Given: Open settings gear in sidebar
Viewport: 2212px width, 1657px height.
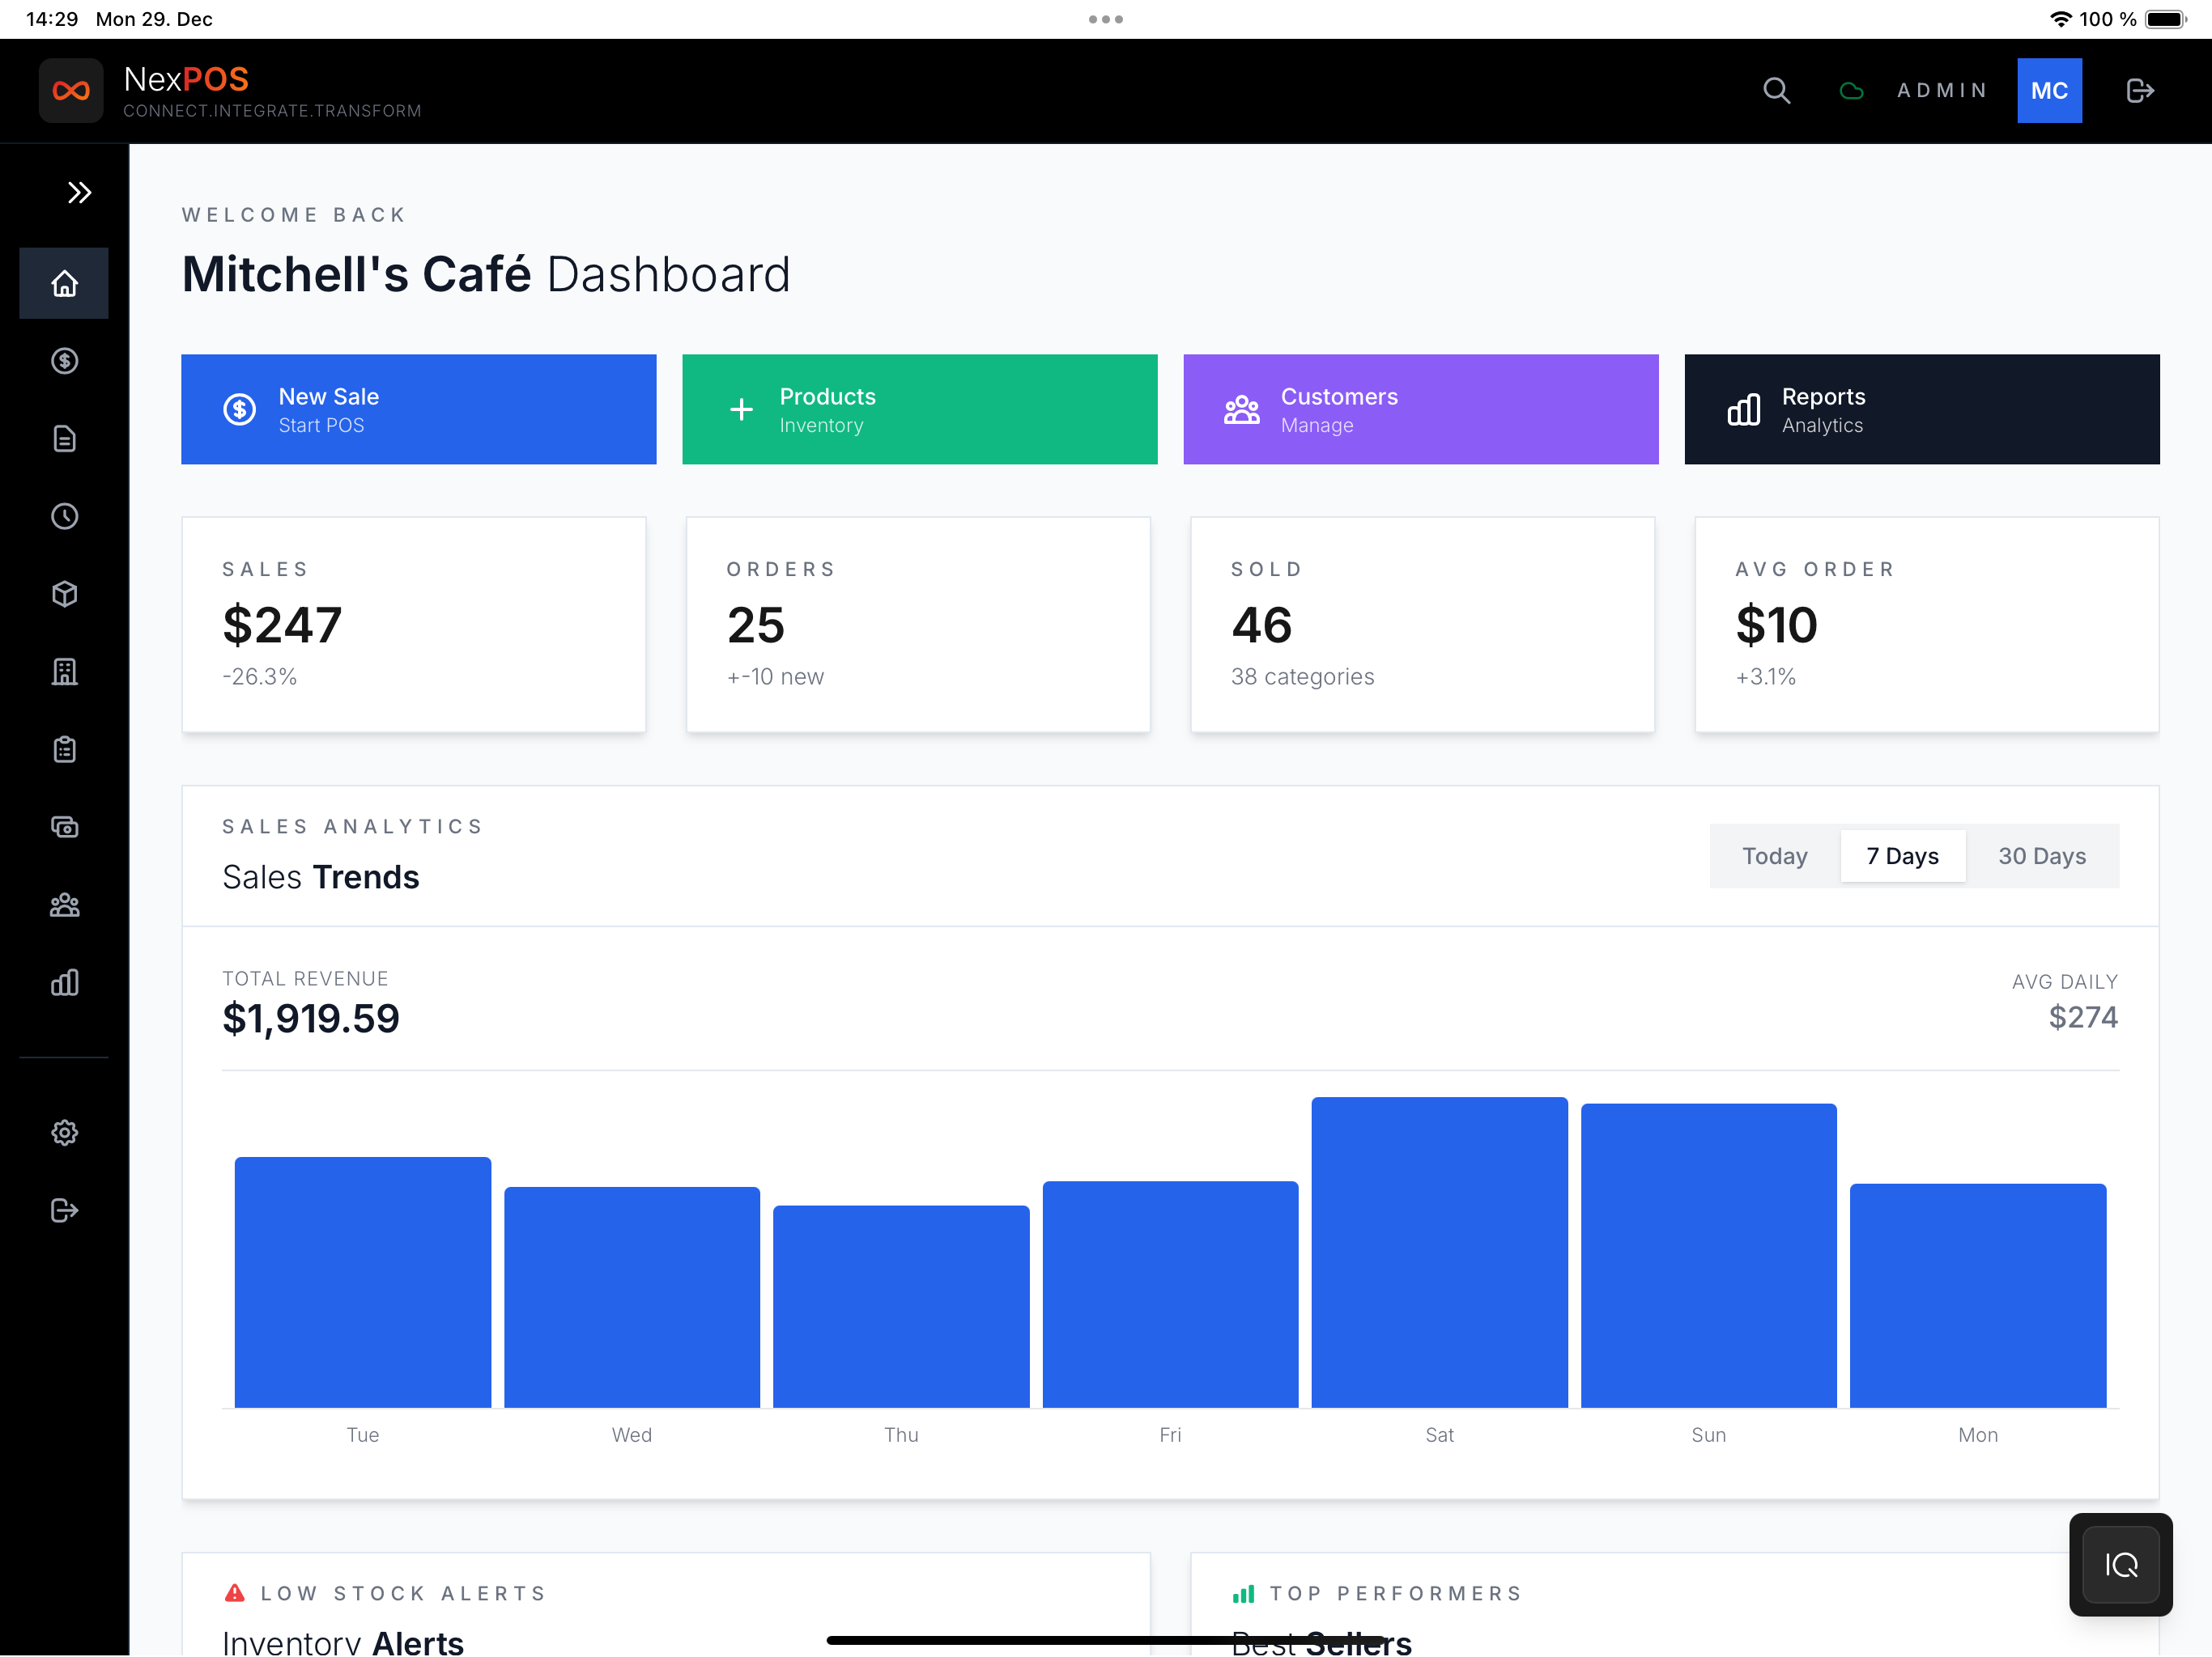Looking at the screenshot, I should point(64,1133).
